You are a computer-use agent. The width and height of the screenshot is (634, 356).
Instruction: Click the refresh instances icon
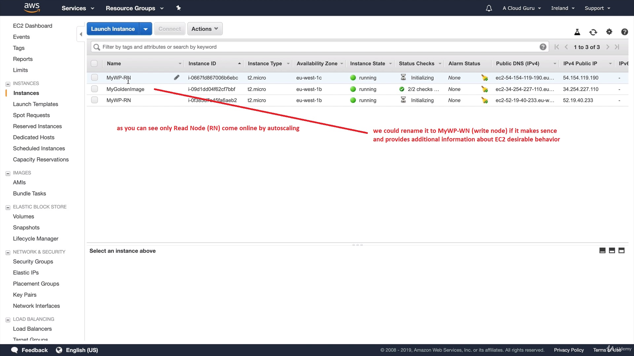pos(593,32)
